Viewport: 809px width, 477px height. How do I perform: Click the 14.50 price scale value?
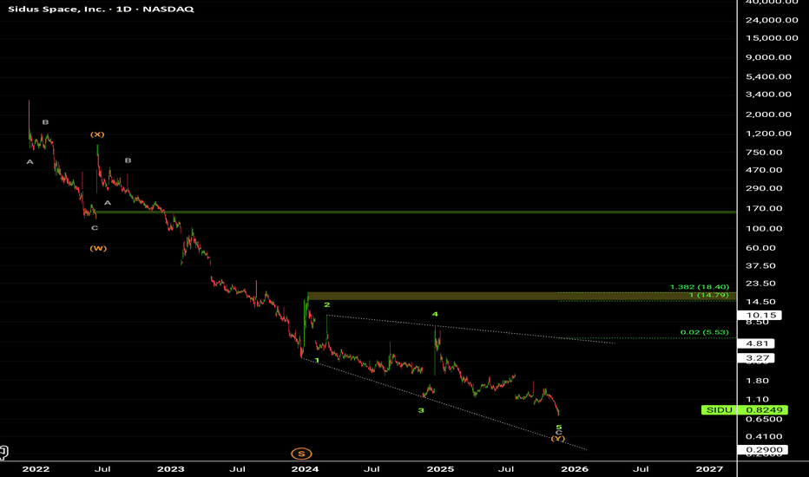point(761,302)
